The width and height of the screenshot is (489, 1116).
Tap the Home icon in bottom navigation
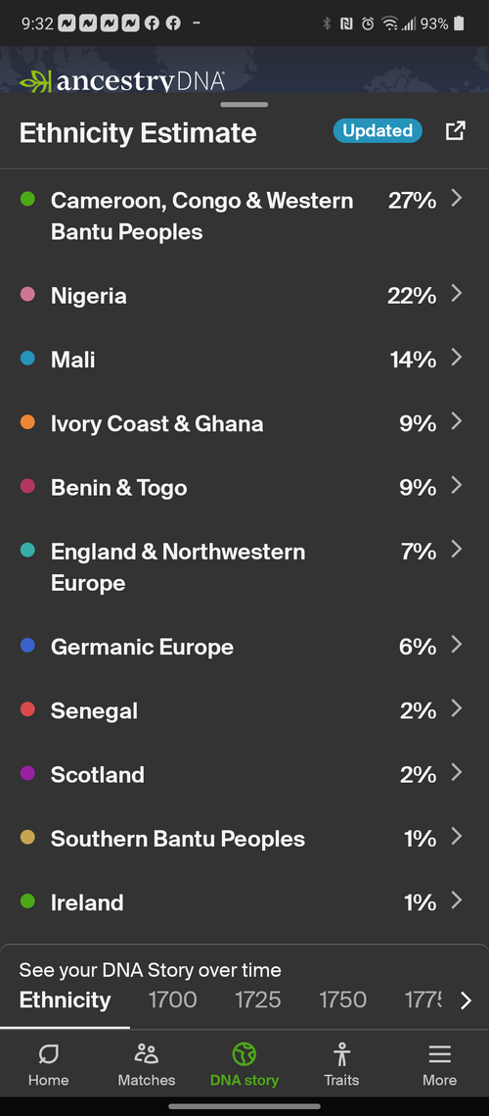coord(48,1054)
